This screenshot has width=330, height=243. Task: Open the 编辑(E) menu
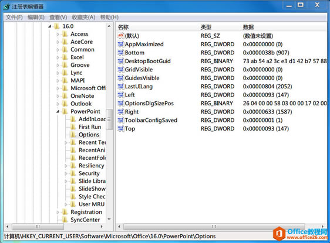click(36, 17)
